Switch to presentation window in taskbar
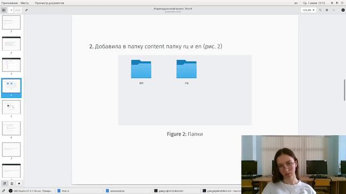 tap(128, 191)
